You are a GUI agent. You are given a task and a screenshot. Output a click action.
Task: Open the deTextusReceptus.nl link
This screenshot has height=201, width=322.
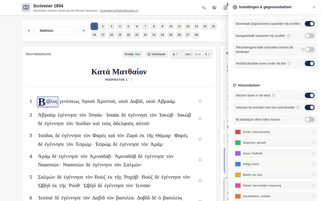[x=119, y=11]
